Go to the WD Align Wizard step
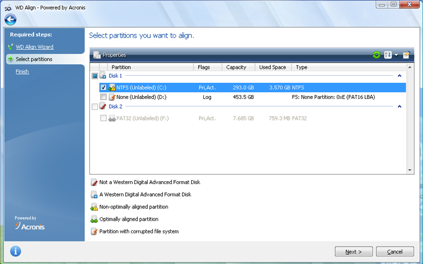Screen dimensions: 423x264 (x=34, y=46)
